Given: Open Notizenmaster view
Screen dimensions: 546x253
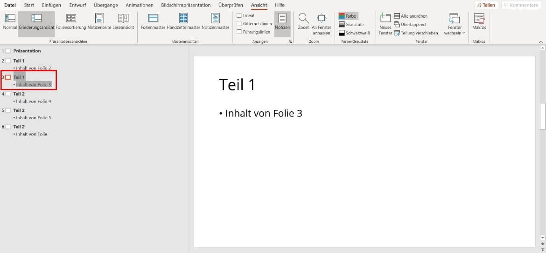Looking at the screenshot, I should (216, 21).
